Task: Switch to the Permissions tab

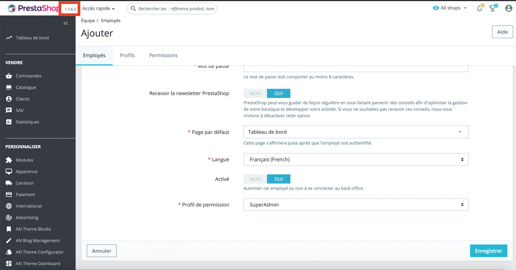Action: point(163,56)
